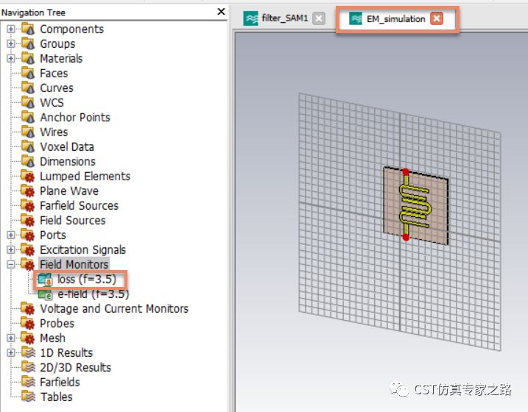Collapse the Field Monitors tree node

tap(11, 264)
